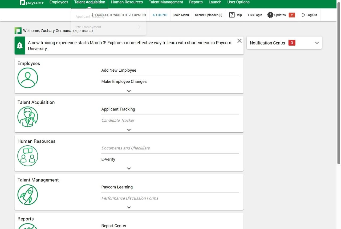Open the Reports top menu
The image size is (341, 229).
click(x=196, y=2)
